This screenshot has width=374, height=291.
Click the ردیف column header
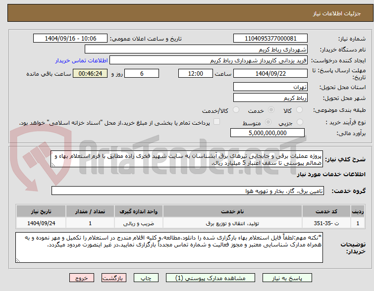pos(358,211)
